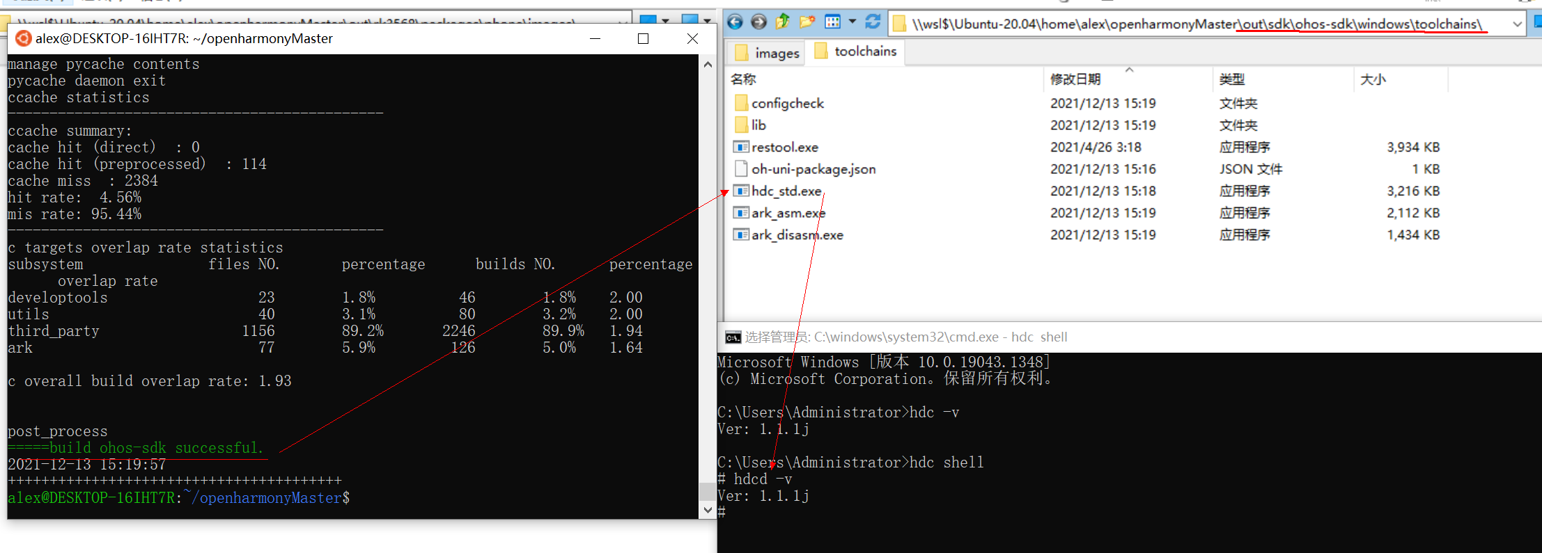Screen dimensions: 1542x553
Task: Go forward in the file manager
Action: [758, 22]
